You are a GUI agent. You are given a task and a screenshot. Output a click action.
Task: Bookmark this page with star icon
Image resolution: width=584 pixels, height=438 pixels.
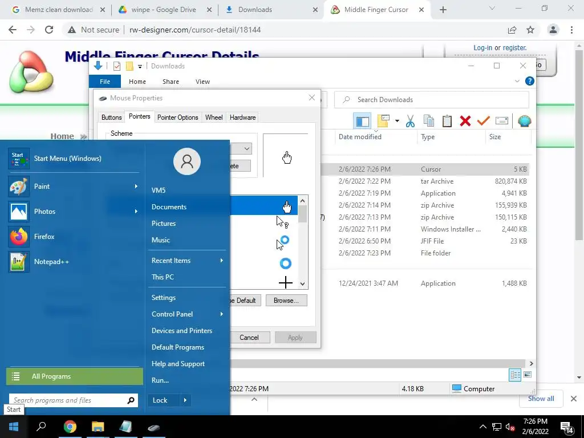coord(530,30)
